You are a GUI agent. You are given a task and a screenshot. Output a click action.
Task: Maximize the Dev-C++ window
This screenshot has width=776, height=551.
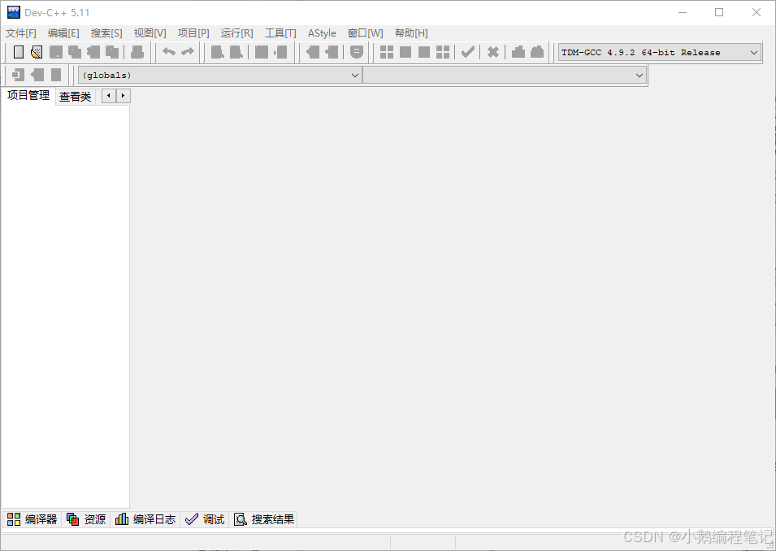click(x=719, y=12)
